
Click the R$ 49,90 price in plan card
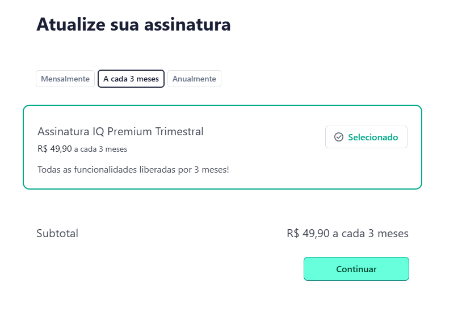click(54, 149)
